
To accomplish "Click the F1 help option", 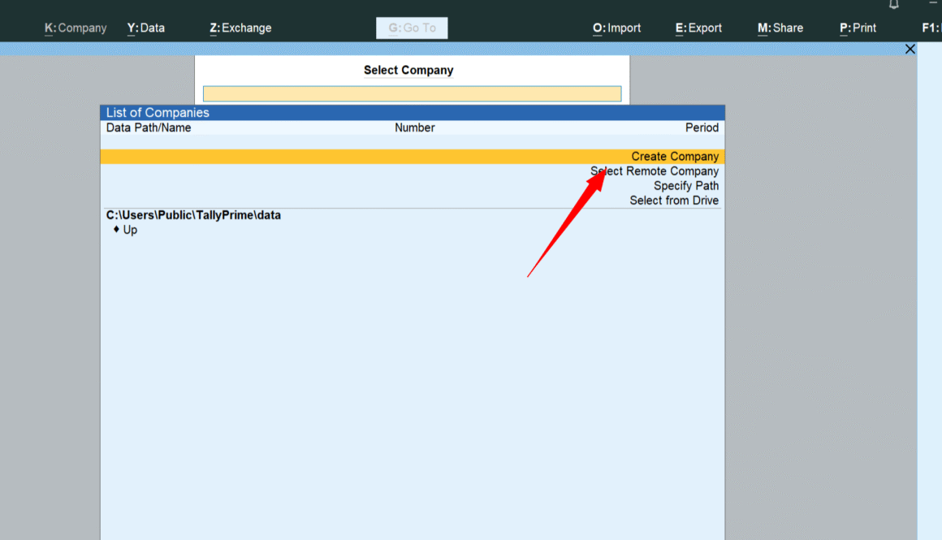I will click(931, 28).
